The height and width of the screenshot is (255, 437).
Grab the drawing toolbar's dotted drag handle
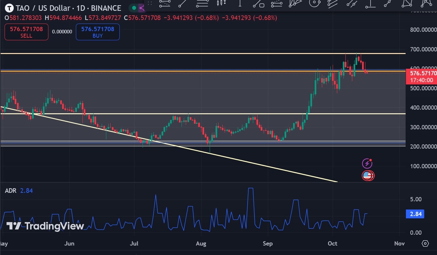pyautogui.click(x=149, y=3)
